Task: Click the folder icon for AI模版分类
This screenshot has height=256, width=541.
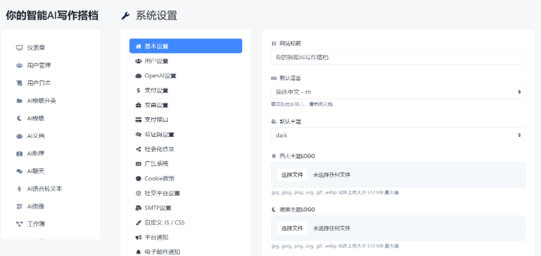Action: [19, 101]
